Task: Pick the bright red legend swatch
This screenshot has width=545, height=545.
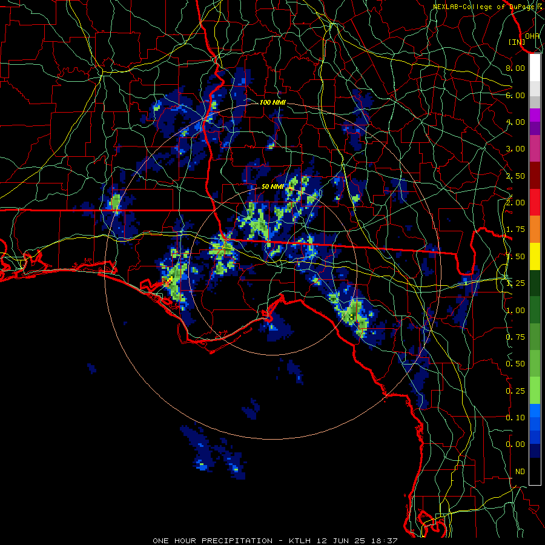Action: 535,203
